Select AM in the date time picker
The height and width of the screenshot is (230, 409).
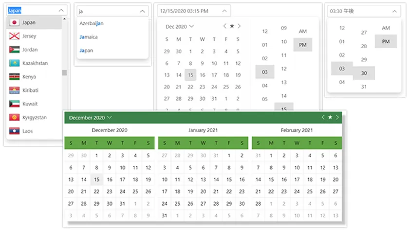pyautogui.click(x=302, y=31)
